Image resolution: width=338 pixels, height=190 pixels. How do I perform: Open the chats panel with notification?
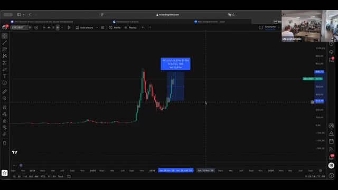click(331, 60)
